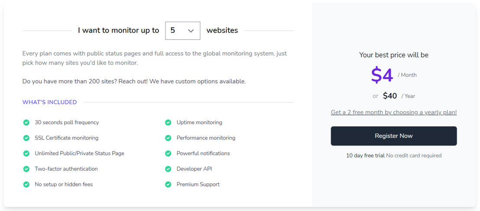This screenshot has height=211, width=480.
Task: Click the Your best price will be heading
Action: 394,55
